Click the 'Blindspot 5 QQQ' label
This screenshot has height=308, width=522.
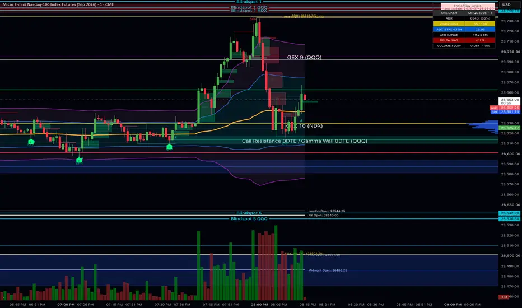tap(249, 219)
